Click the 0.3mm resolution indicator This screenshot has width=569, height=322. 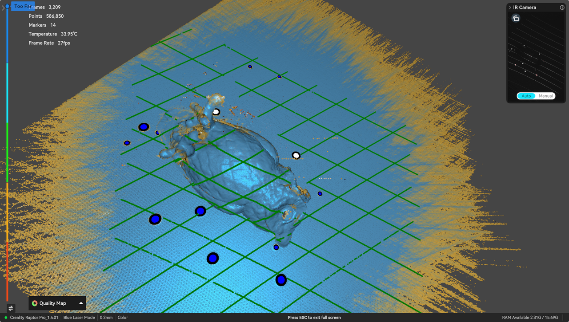pyautogui.click(x=106, y=318)
